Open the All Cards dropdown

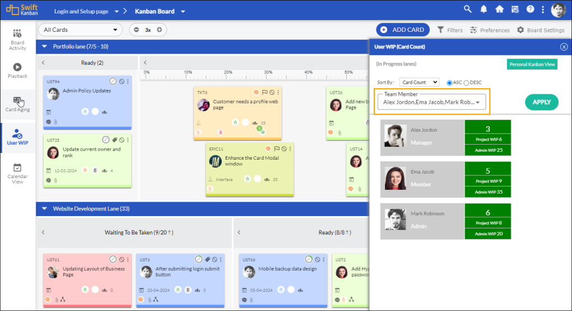pos(80,30)
